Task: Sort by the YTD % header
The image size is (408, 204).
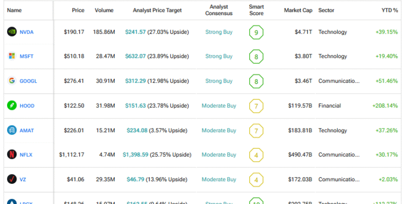Action: (390, 10)
